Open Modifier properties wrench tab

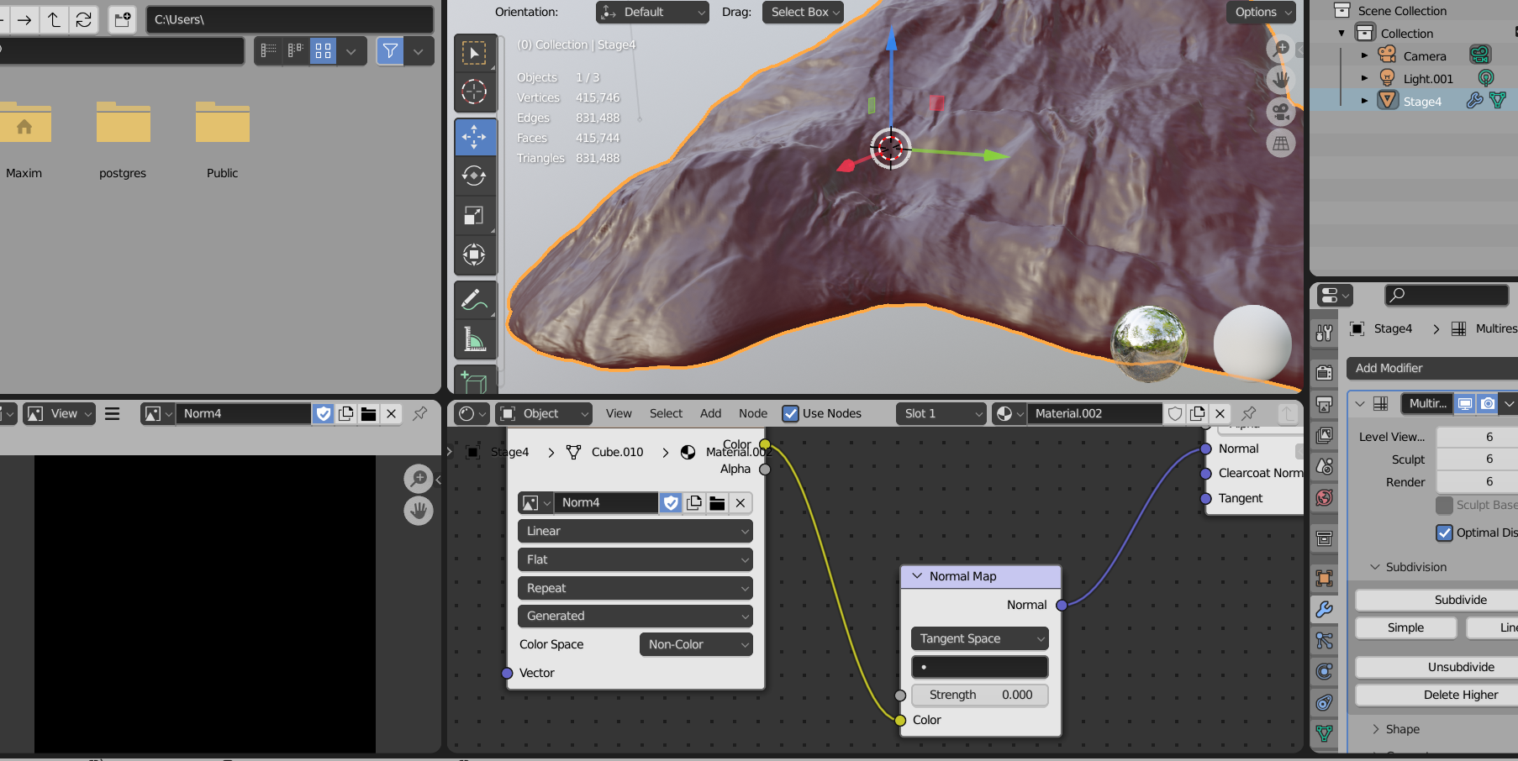[x=1325, y=610]
